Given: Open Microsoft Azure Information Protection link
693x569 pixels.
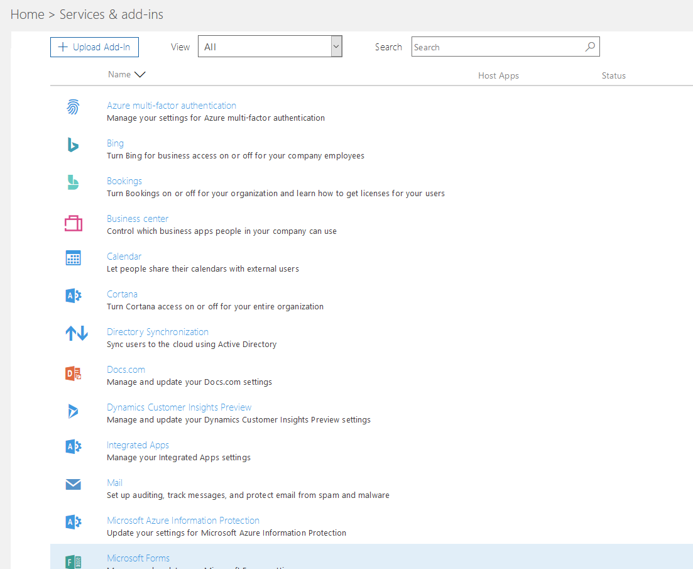Looking at the screenshot, I should [x=183, y=521].
